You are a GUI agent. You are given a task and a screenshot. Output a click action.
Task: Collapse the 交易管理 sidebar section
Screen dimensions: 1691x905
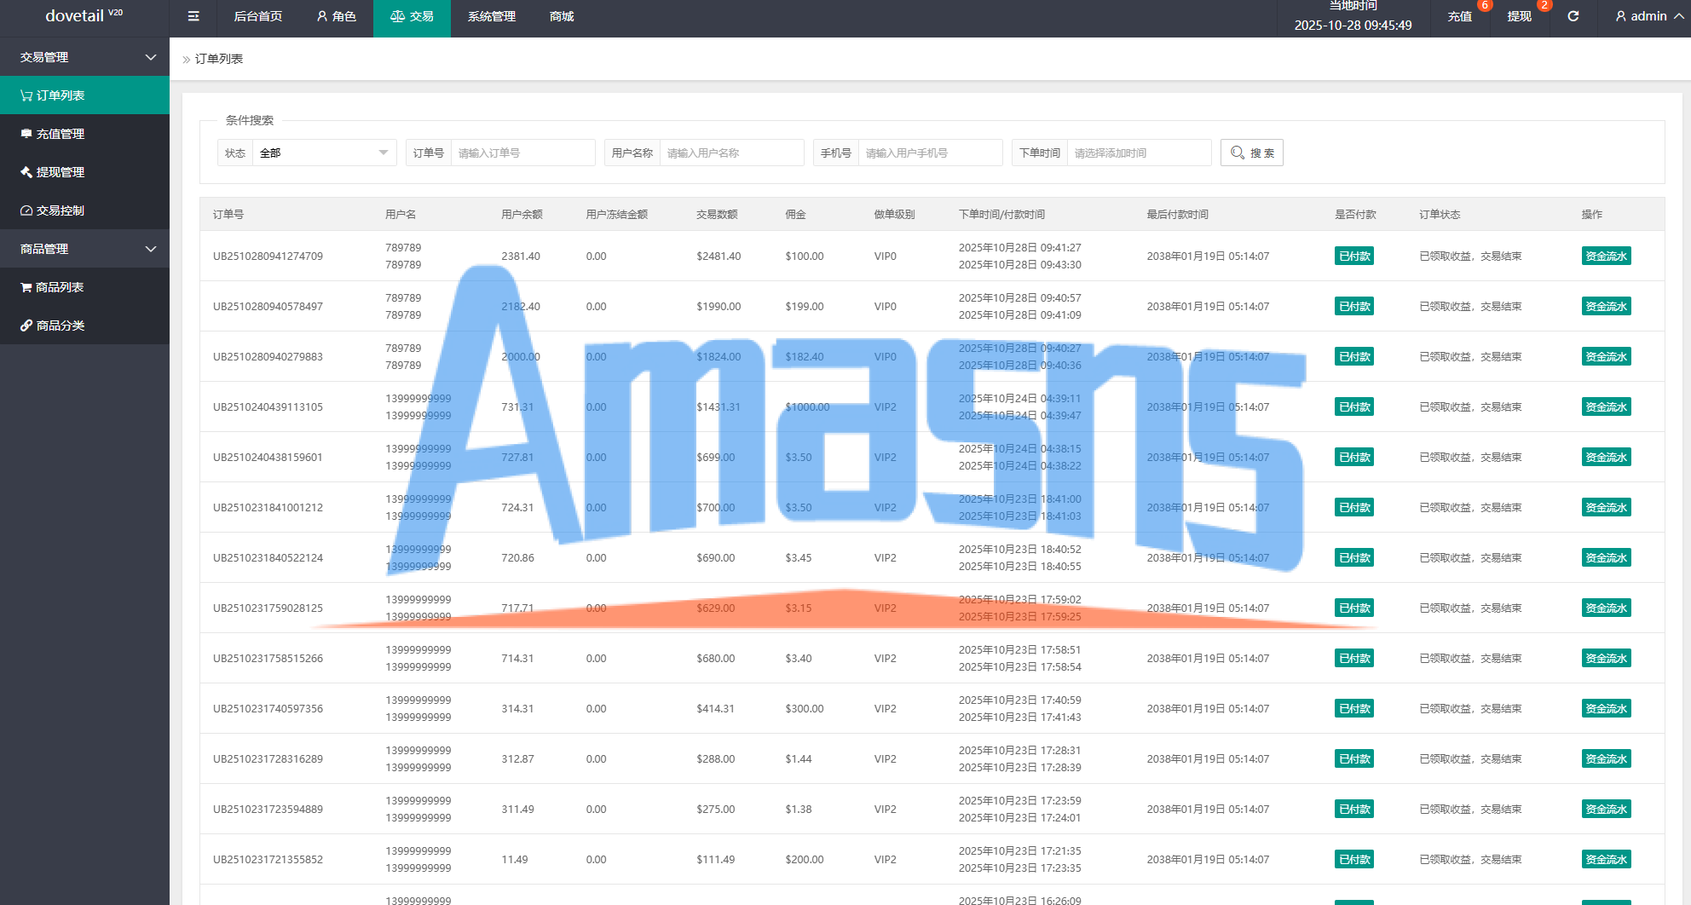click(x=84, y=57)
